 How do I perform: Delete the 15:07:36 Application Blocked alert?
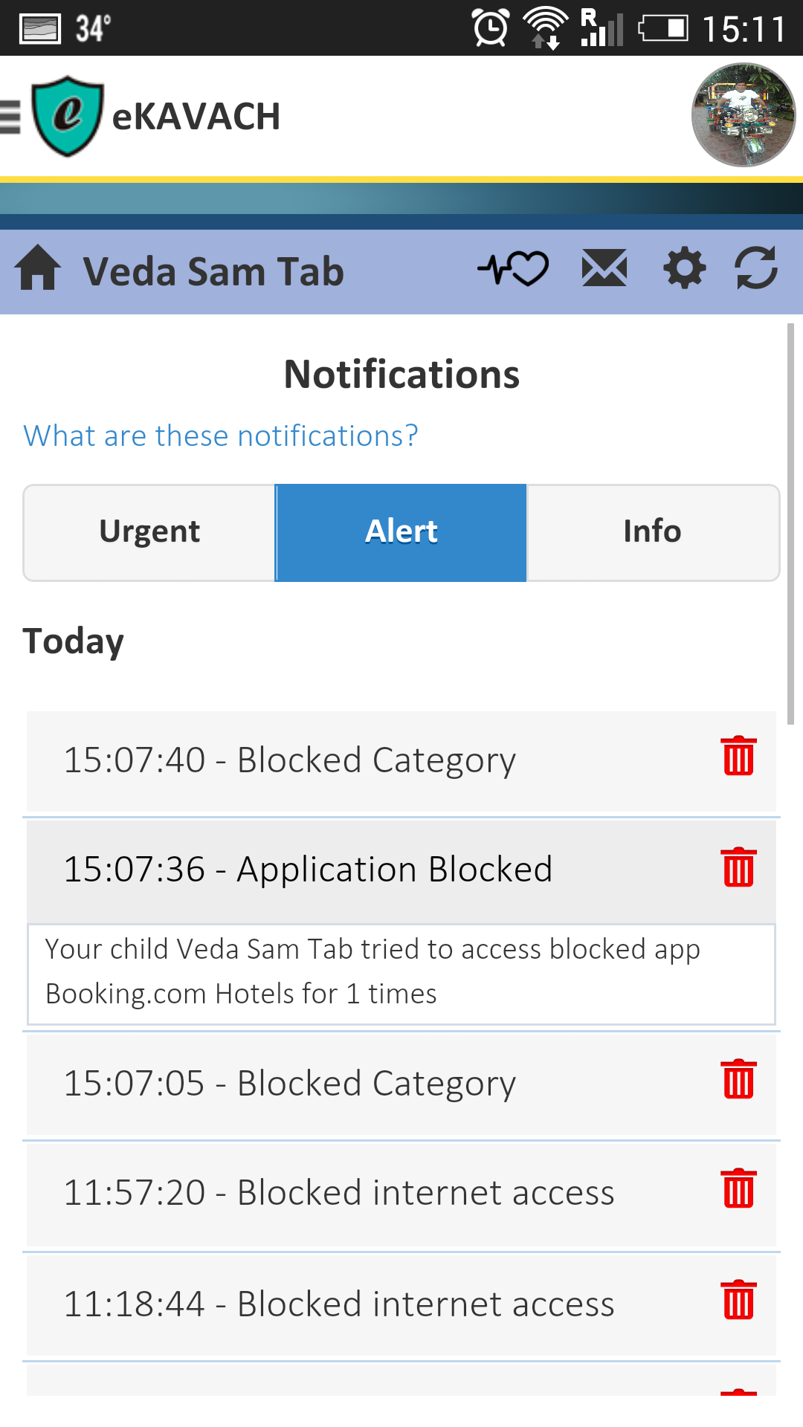[x=738, y=867]
